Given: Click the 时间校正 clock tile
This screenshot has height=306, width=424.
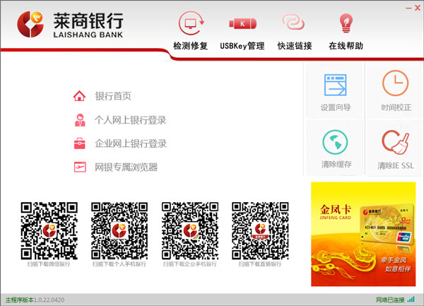Looking at the screenshot, I should pos(396,91).
